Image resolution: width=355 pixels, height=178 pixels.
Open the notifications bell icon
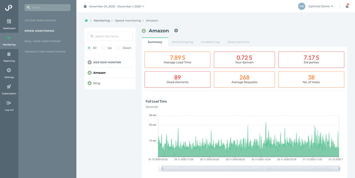click(x=347, y=6)
